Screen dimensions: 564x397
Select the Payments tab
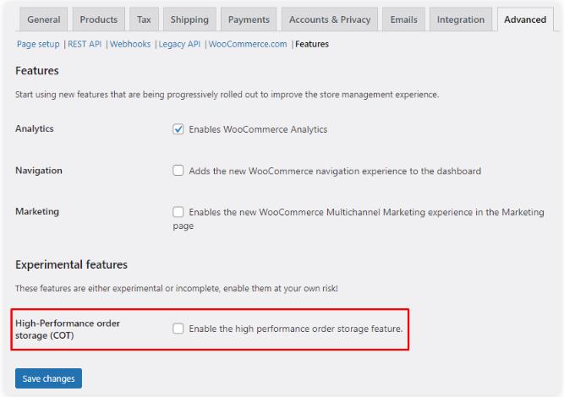tap(249, 19)
